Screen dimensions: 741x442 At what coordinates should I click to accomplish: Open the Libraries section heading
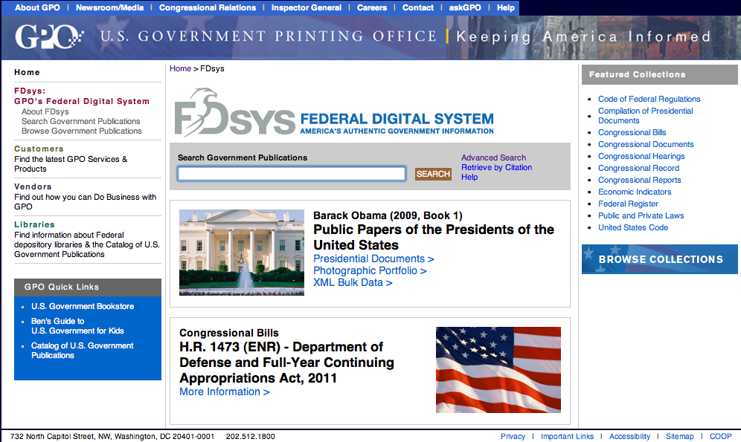(34, 224)
